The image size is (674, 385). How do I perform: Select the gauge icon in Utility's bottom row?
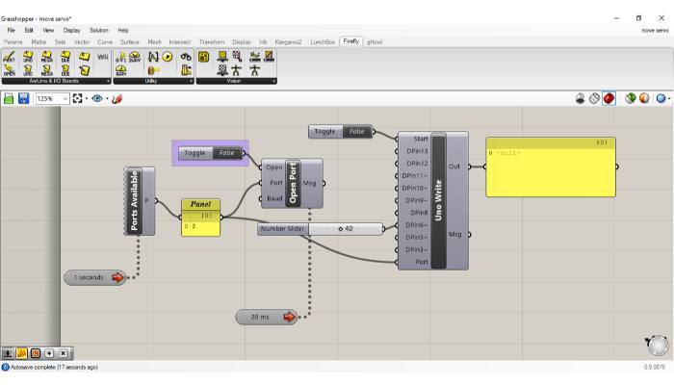click(x=121, y=70)
